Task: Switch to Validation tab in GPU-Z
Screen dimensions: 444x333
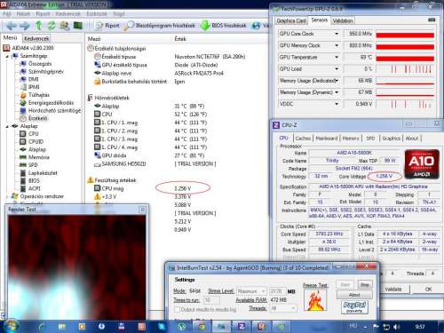Action: 343,20
